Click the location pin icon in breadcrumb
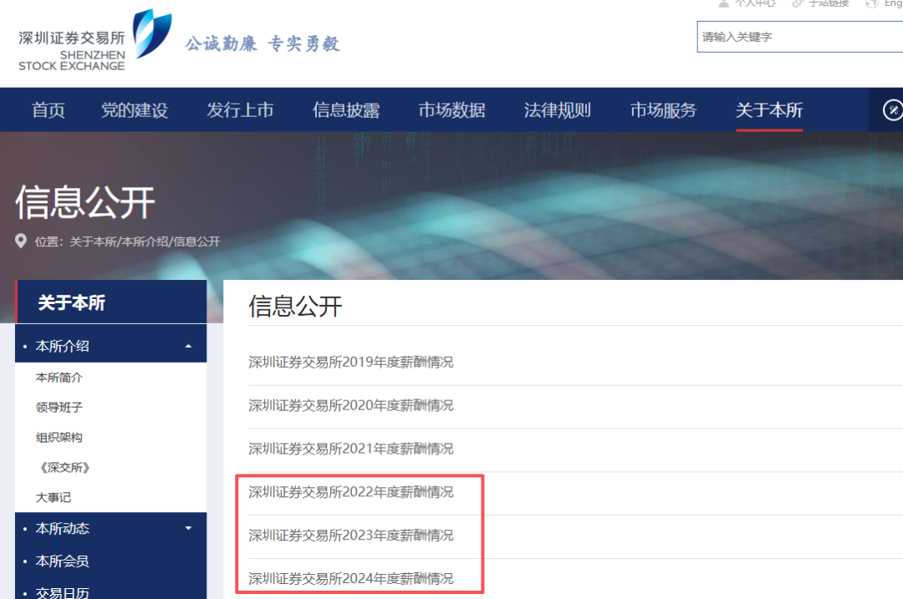 point(22,241)
